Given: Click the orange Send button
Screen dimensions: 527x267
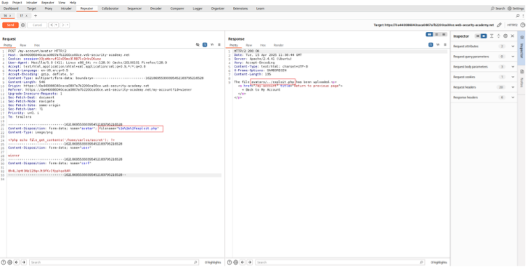Looking at the screenshot, I should click(10, 25).
